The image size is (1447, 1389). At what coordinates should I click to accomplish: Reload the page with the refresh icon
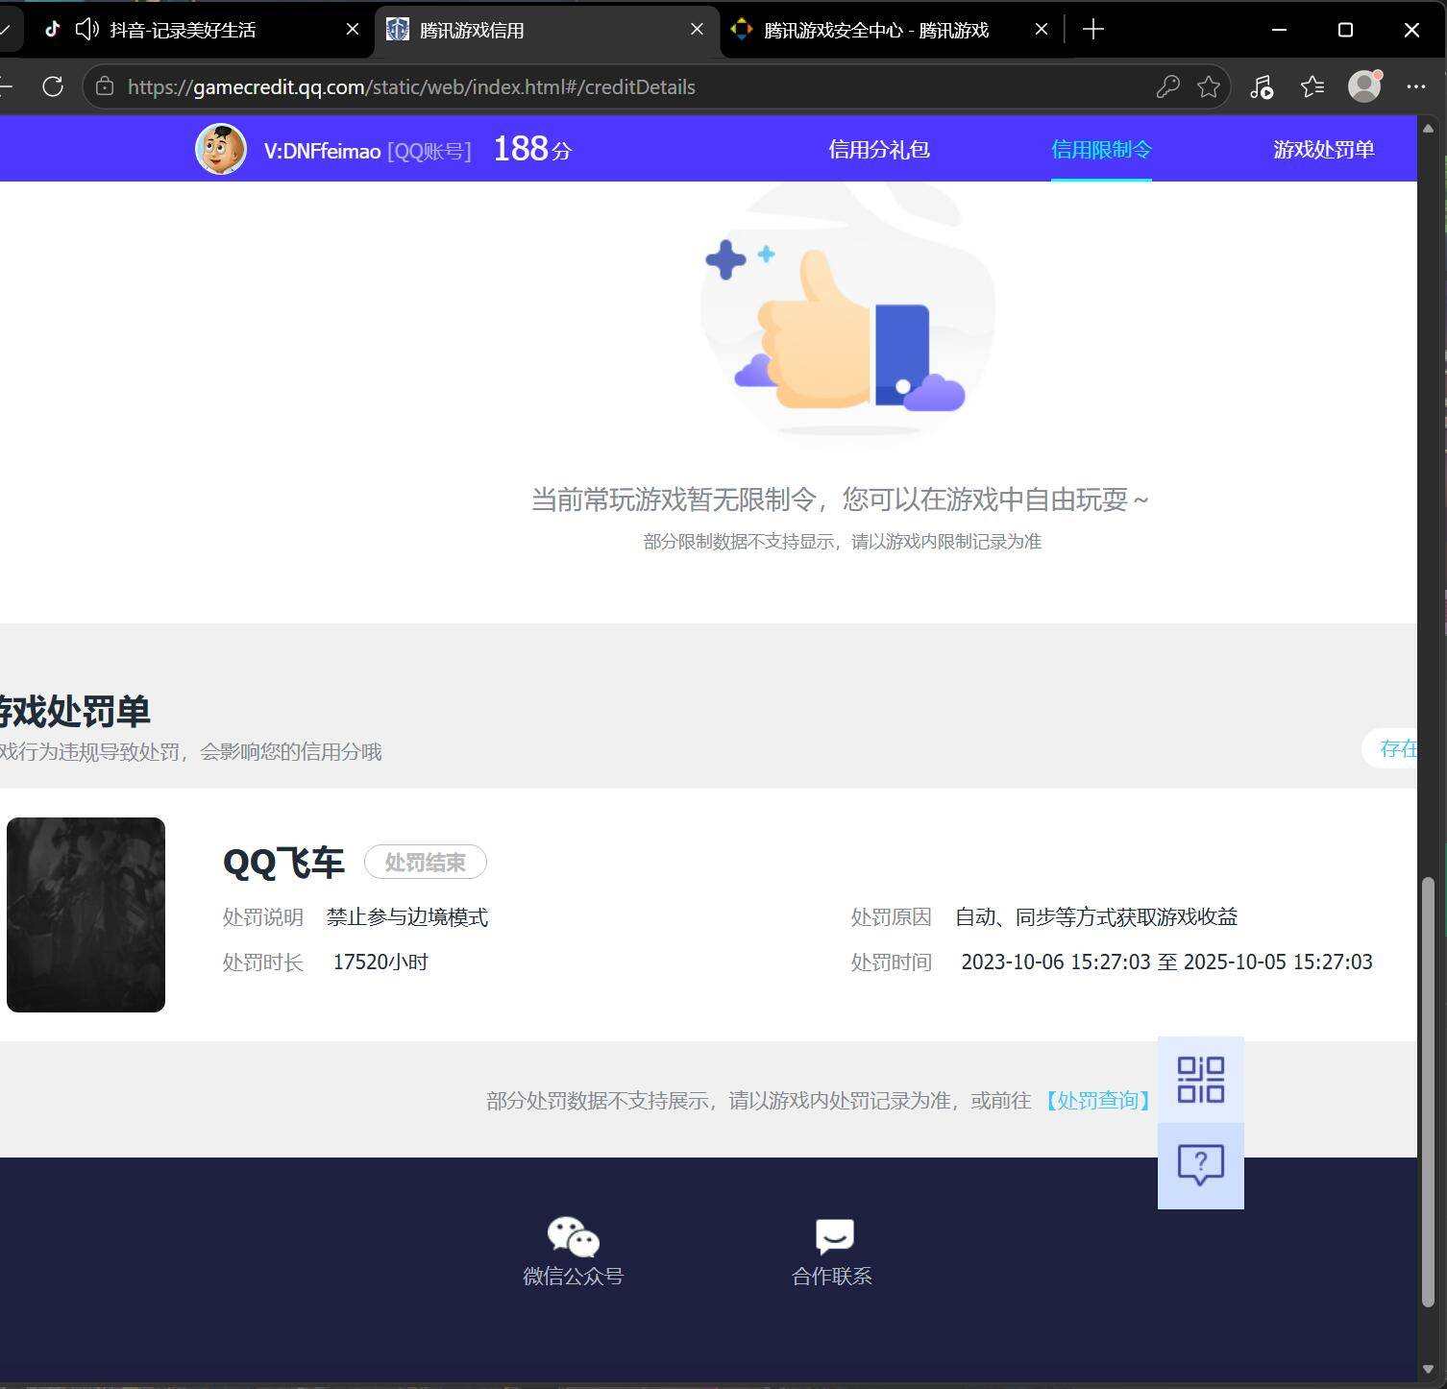(53, 86)
